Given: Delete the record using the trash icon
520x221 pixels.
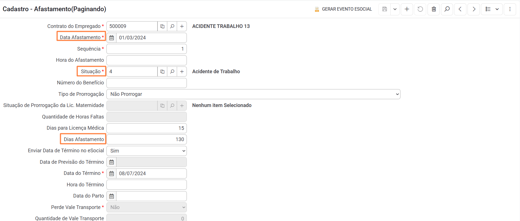Looking at the screenshot, I should (x=434, y=9).
